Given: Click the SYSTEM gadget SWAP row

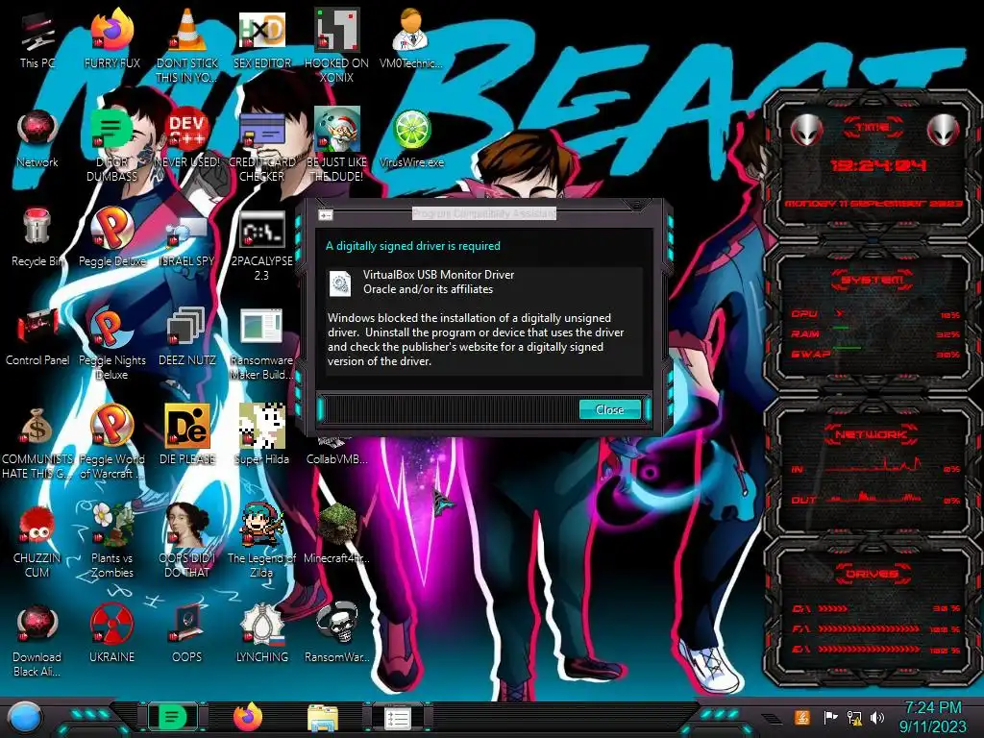Looking at the screenshot, I should tap(875, 354).
